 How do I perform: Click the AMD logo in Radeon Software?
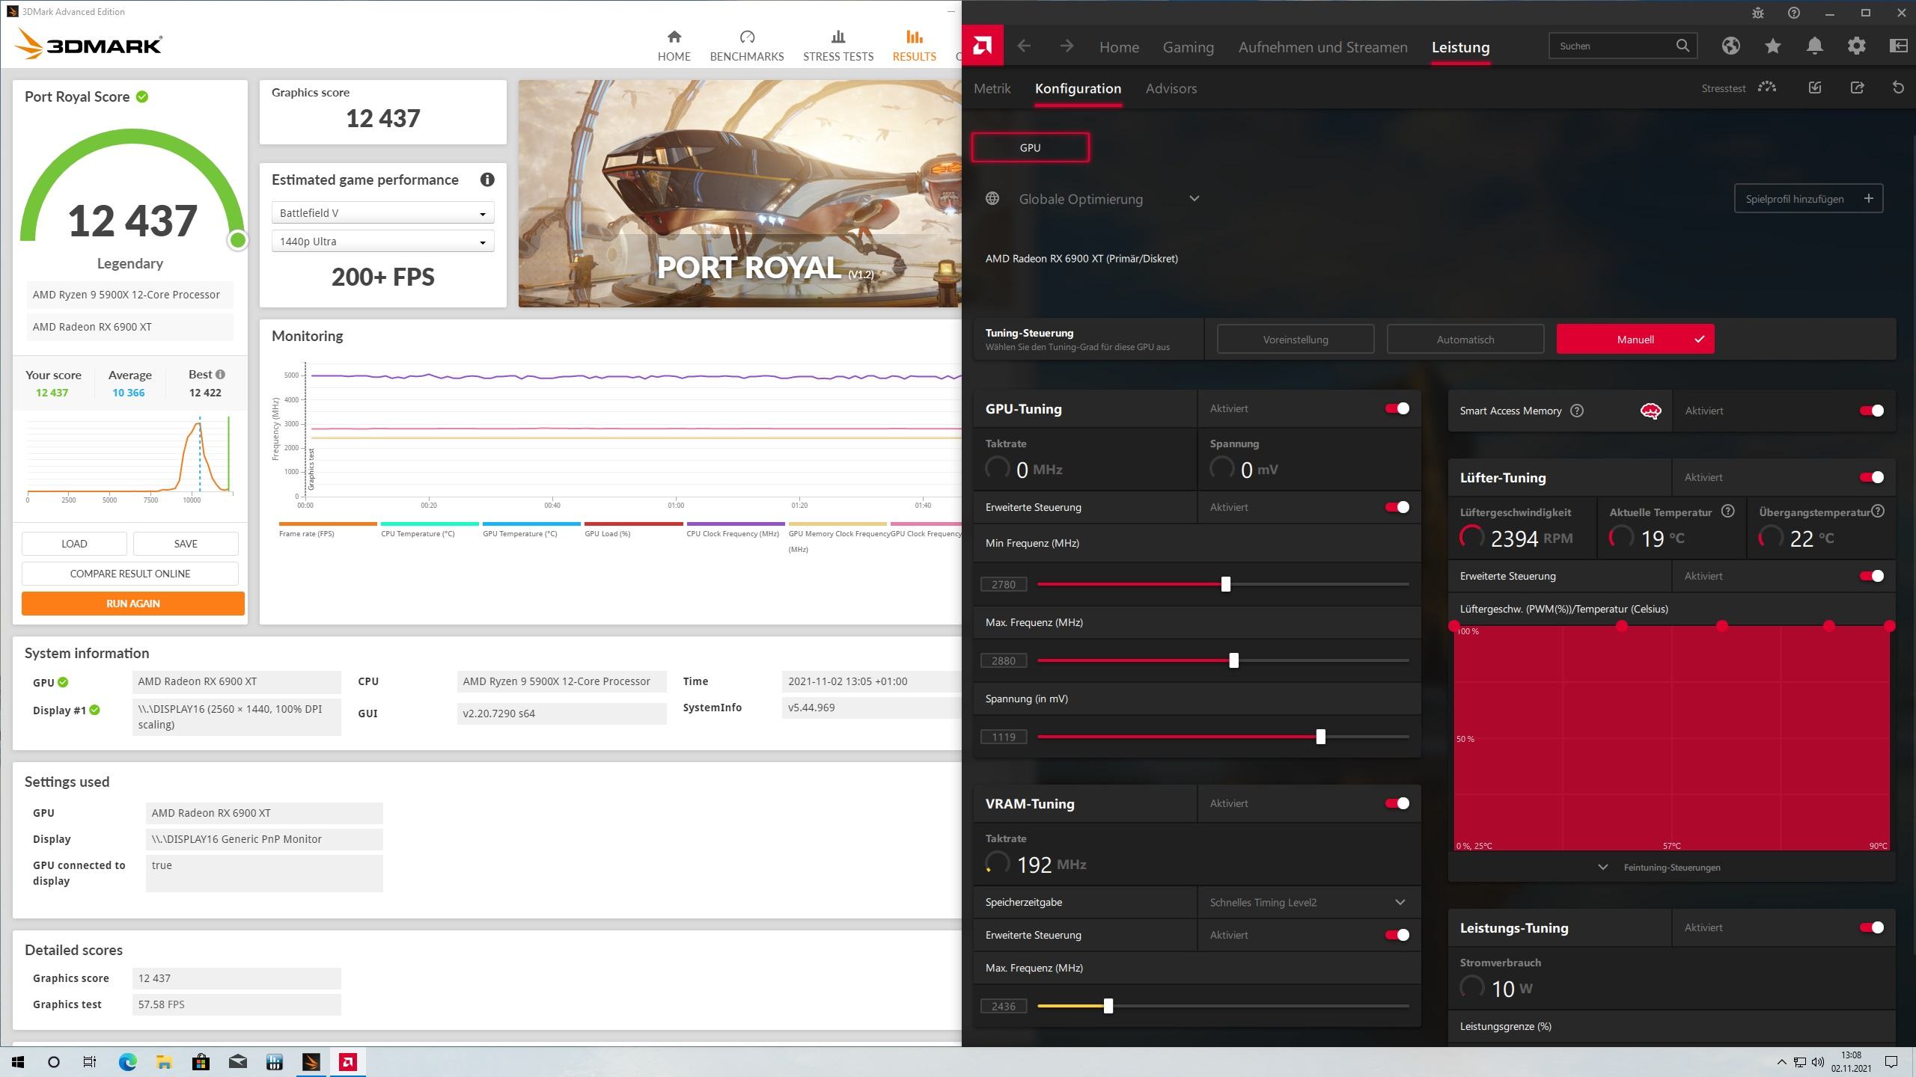pyautogui.click(x=983, y=46)
